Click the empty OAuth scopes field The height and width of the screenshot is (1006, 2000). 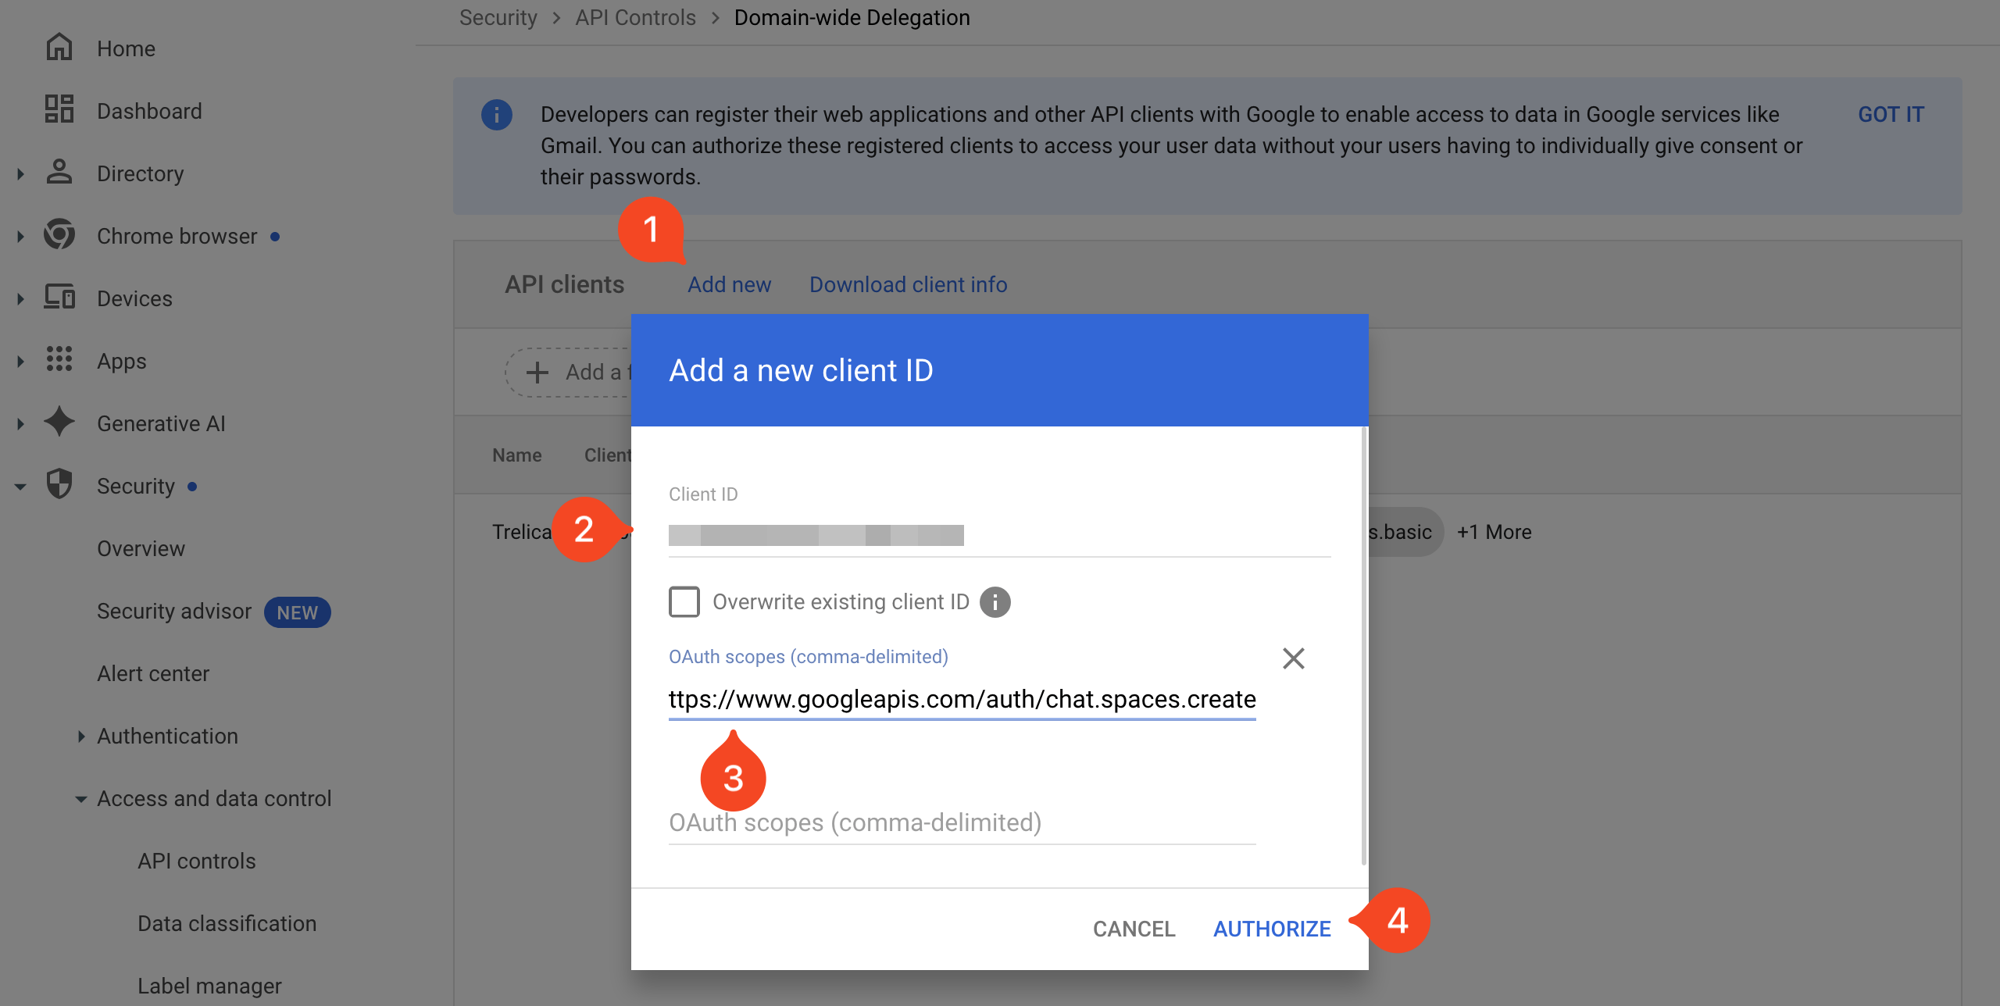click(962, 822)
